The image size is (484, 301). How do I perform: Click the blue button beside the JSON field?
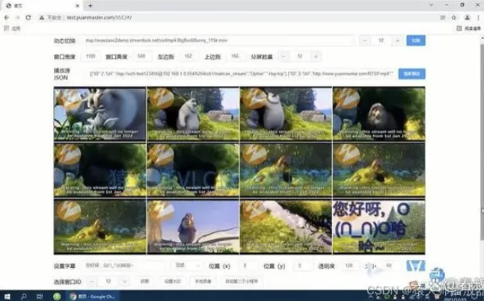point(411,74)
